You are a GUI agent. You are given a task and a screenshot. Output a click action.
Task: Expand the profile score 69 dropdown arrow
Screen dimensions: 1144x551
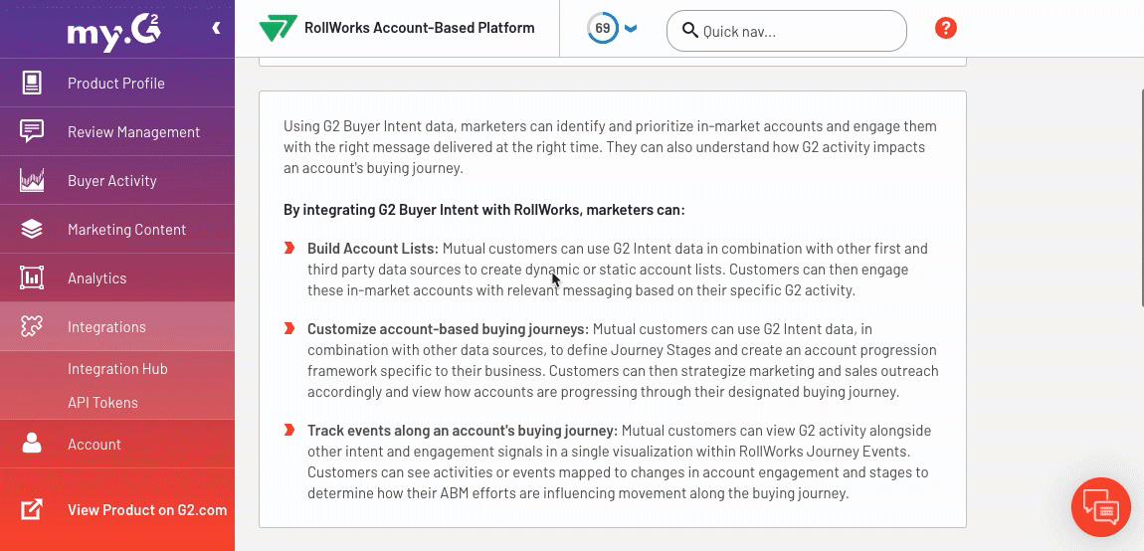[631, 29]
